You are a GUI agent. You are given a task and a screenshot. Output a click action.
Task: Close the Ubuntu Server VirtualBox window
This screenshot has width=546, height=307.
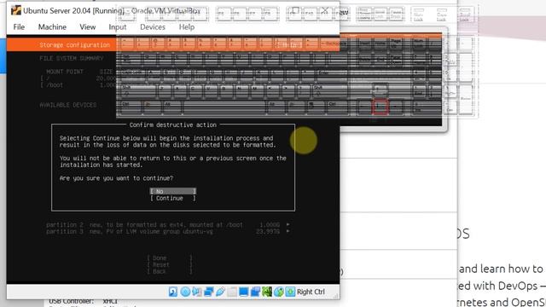point(324,10)
